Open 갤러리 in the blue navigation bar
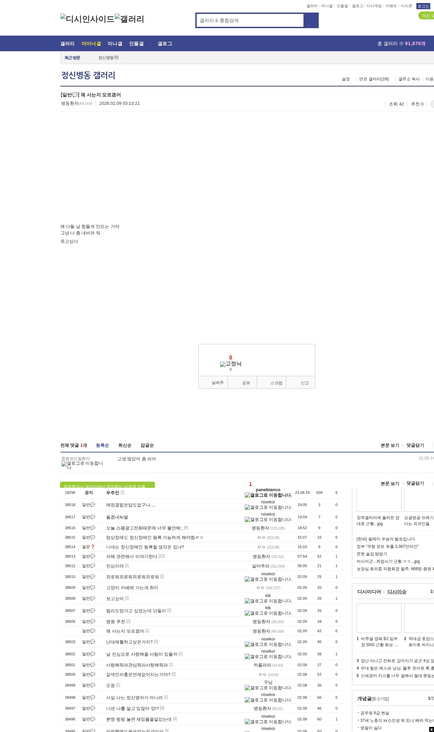The height and width of the screenshot is (732, 434). pyautogui.click(x=67, y=44)
